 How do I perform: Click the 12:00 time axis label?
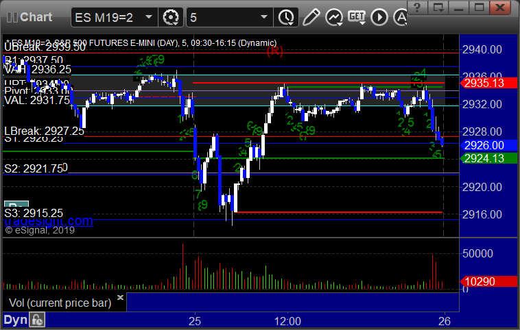tap(287, 321)
